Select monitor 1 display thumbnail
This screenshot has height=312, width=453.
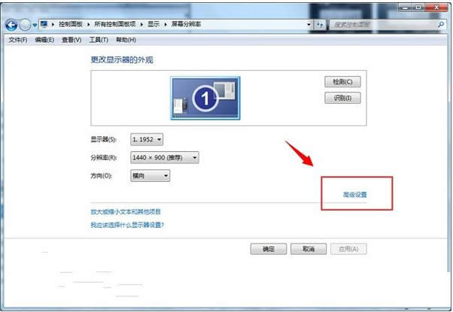point(205,98)
